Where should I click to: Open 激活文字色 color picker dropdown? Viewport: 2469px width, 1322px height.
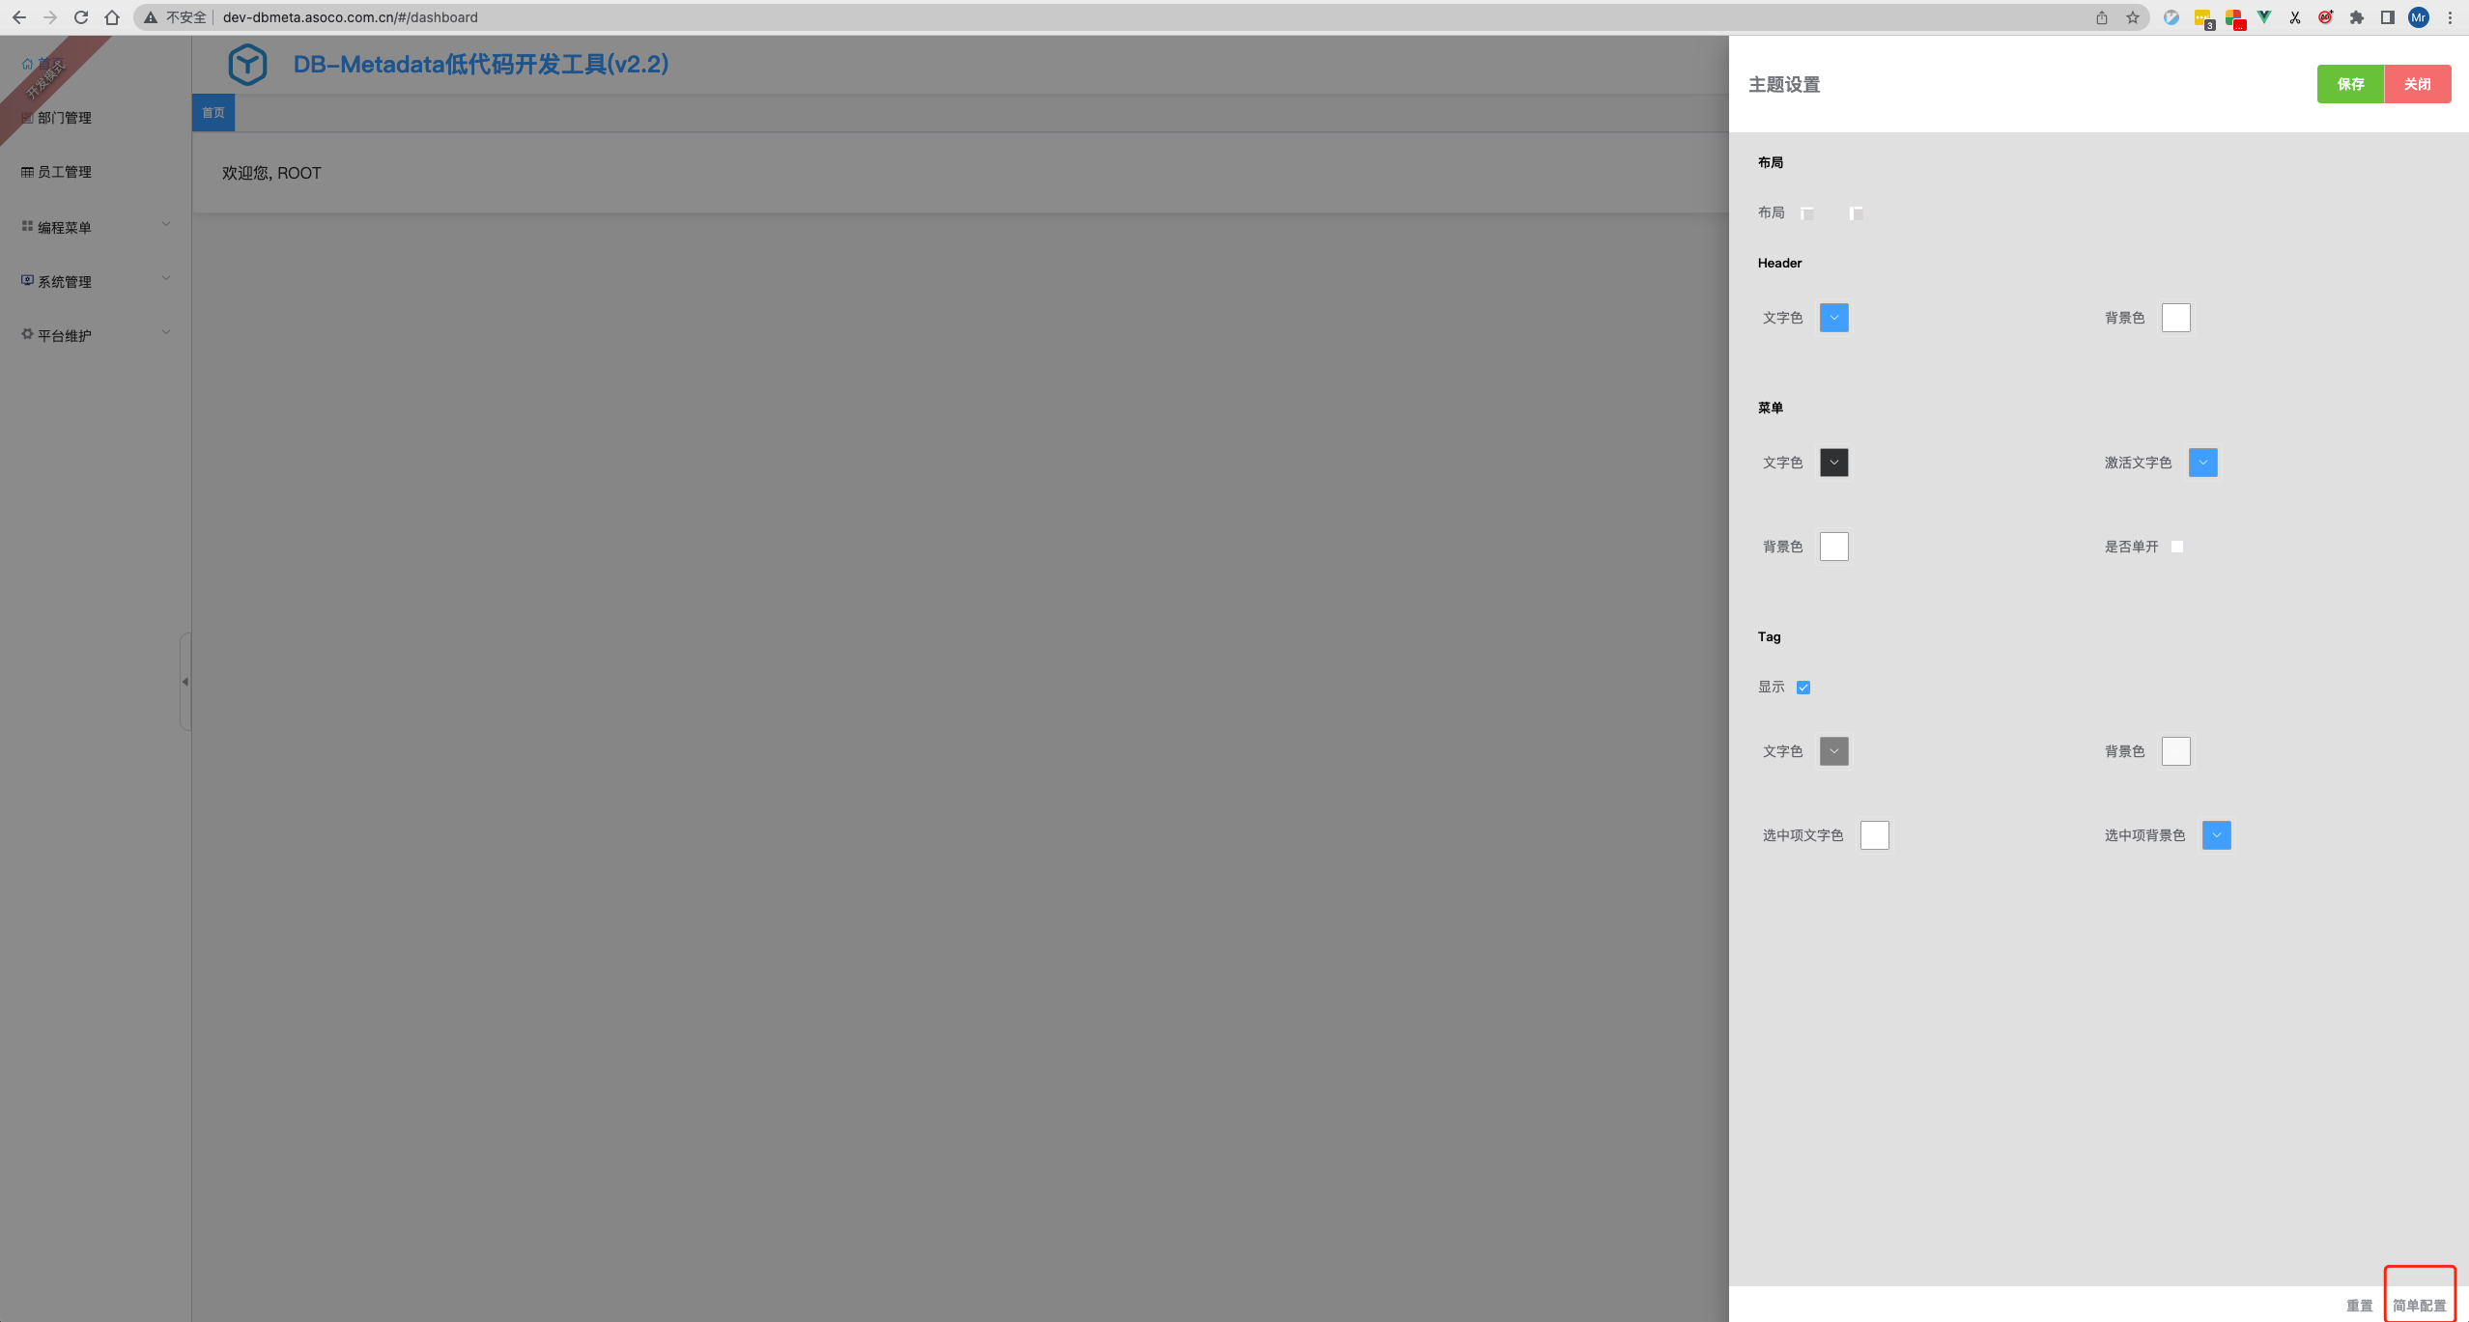coord(2202,463)
